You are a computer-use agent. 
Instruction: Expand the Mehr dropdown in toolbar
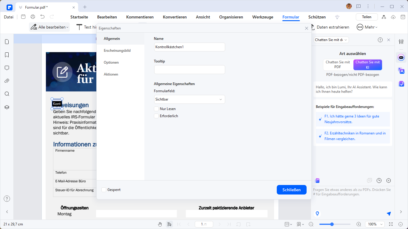(x=367, y=27)
